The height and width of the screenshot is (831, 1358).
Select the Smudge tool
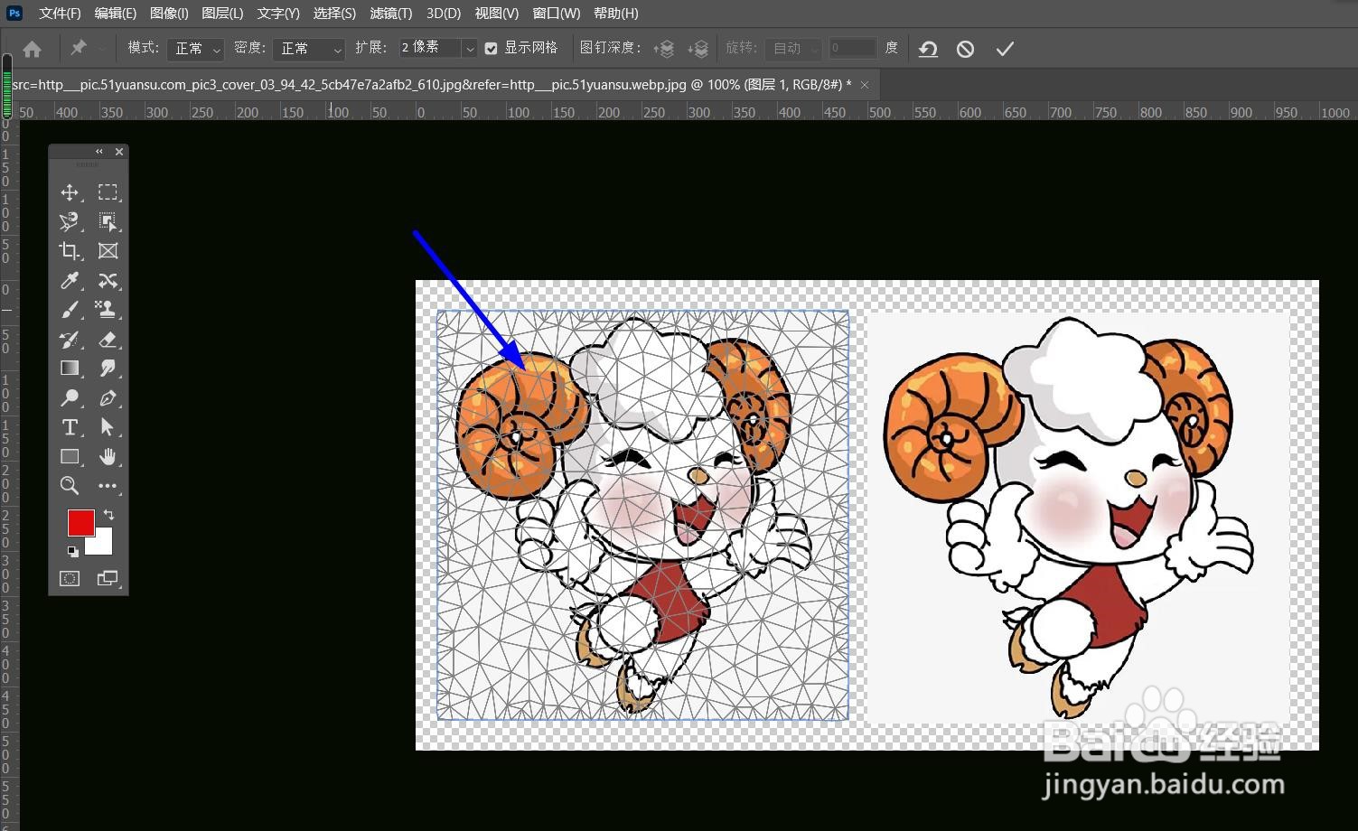pos(108,369)
